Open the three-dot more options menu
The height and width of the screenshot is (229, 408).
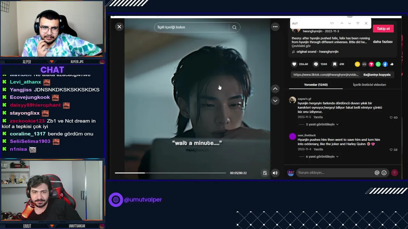coord(275,27)
